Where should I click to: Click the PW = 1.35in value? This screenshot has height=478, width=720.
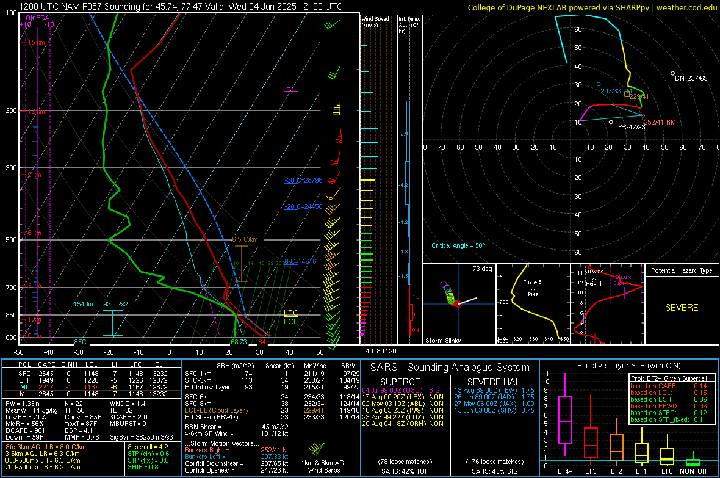pos(23,404)
